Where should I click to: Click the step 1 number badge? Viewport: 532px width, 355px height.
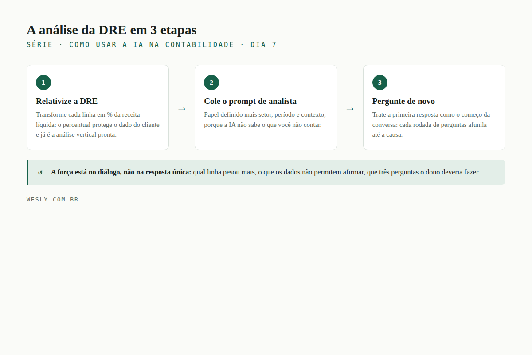coord(43,83)
